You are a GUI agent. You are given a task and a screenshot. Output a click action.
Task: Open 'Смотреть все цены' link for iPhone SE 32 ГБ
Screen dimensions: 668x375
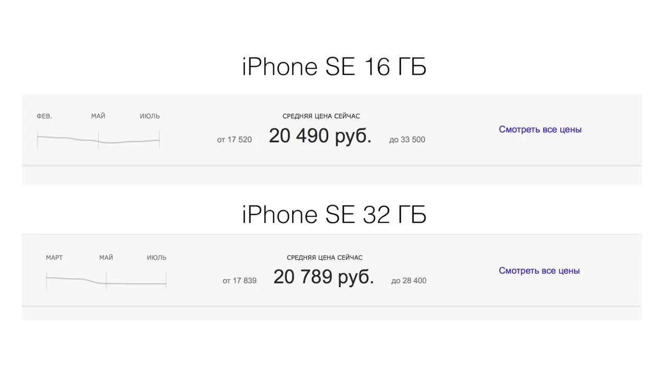point(539,271)
